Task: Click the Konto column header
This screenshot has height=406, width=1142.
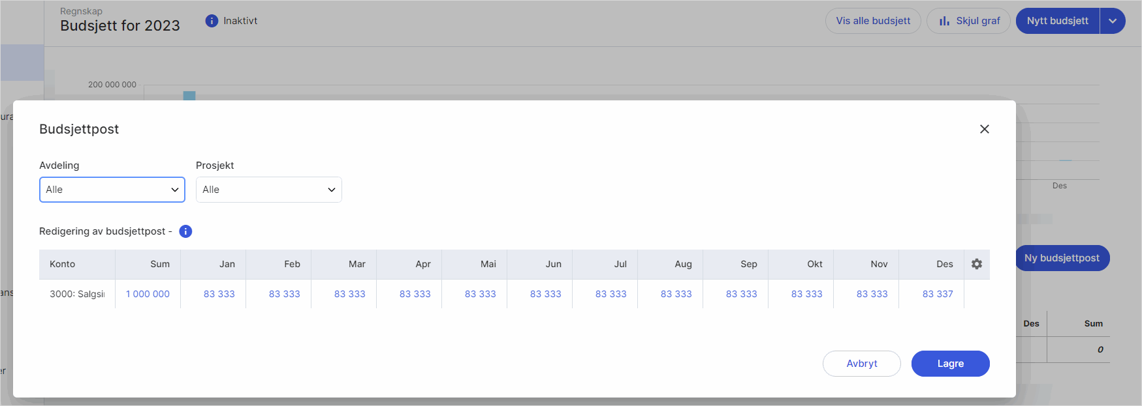Action: point(63,264)
